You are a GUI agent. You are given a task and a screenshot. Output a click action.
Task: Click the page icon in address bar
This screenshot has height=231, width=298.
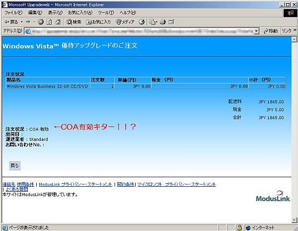tap(27, 31)
